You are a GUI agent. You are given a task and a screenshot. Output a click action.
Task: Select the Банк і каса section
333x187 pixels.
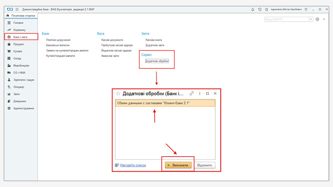point(21,37)
